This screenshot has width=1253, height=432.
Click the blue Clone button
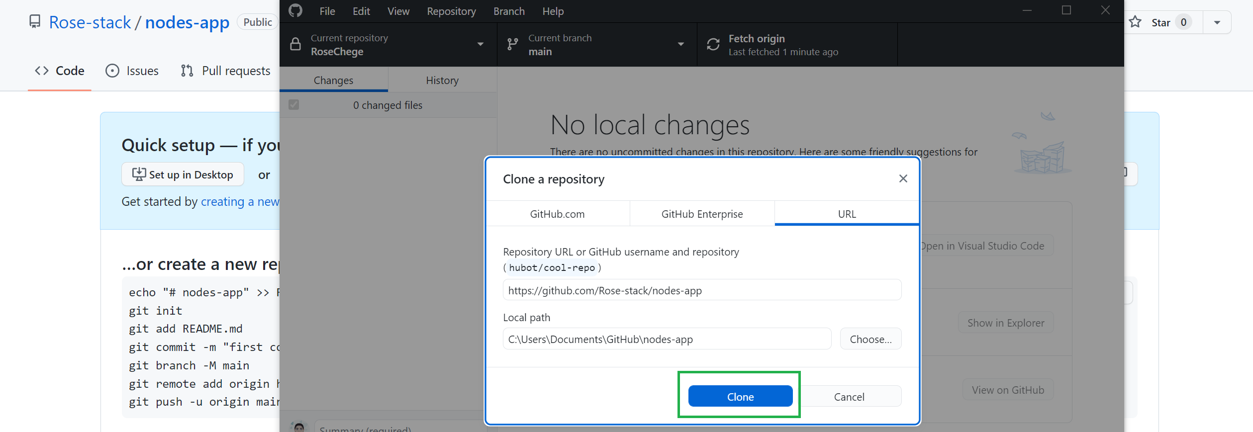[x=740, y=396]
